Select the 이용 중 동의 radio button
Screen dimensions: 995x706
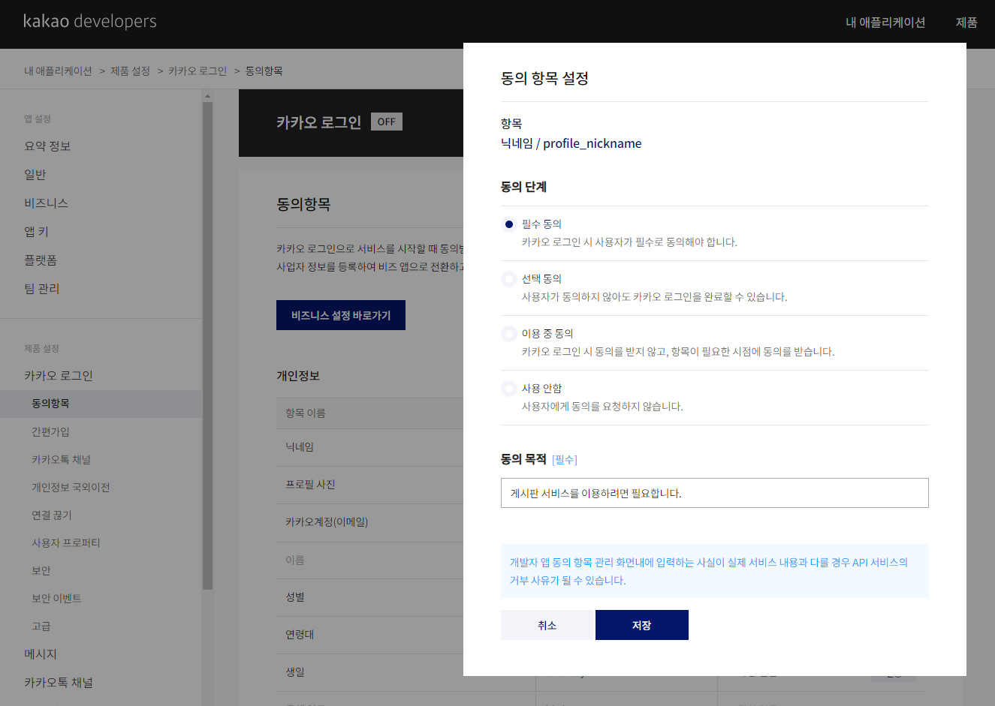tap(509, 334)
